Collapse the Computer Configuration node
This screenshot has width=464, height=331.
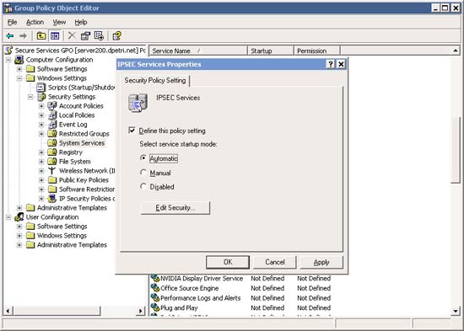(8, 60)
